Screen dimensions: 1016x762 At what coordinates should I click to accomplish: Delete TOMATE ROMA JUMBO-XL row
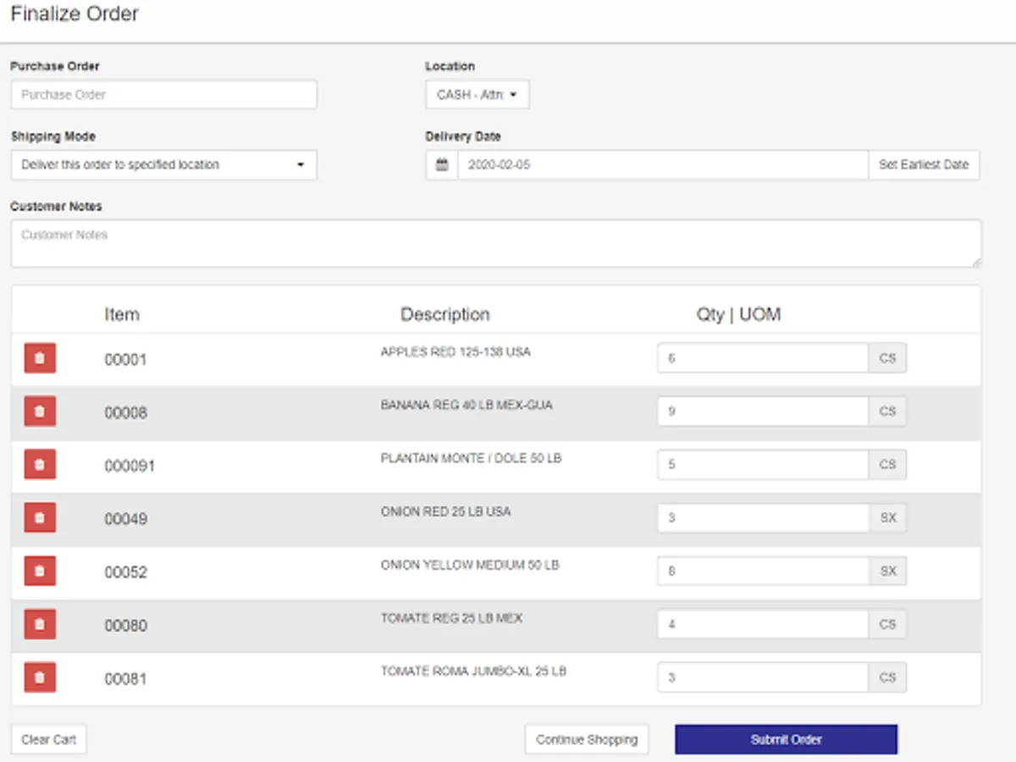40,677
